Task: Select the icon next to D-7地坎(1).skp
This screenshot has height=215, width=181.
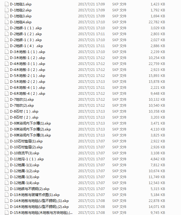Action: 7,99
